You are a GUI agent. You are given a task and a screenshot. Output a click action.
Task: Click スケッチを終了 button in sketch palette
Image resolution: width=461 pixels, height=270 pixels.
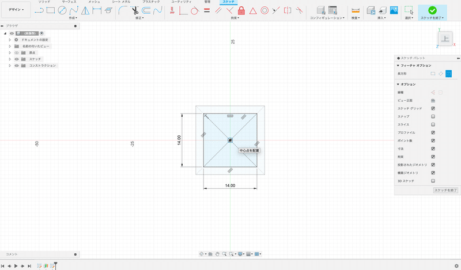click(445, 190)
